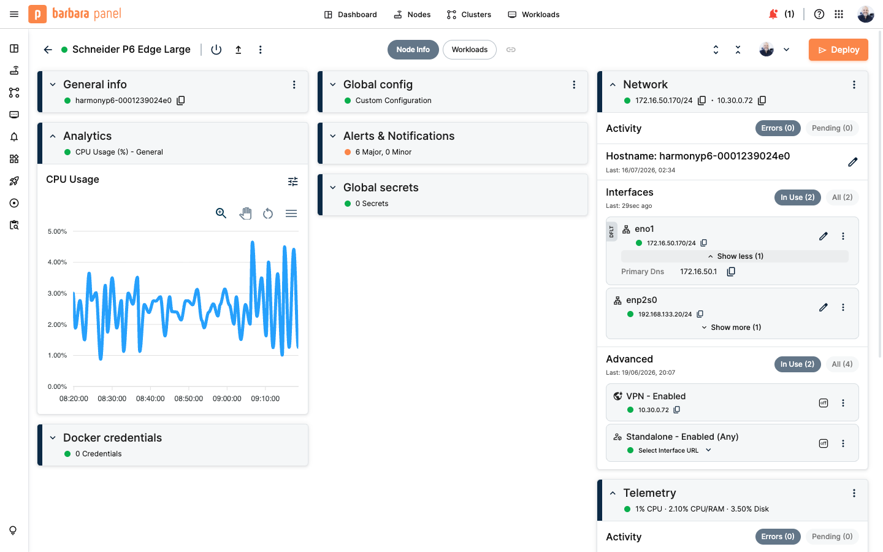This screenshot has width=883, height=552.
Task: Select In Use (2) filter for Advanced
Action: coord(798,364)
